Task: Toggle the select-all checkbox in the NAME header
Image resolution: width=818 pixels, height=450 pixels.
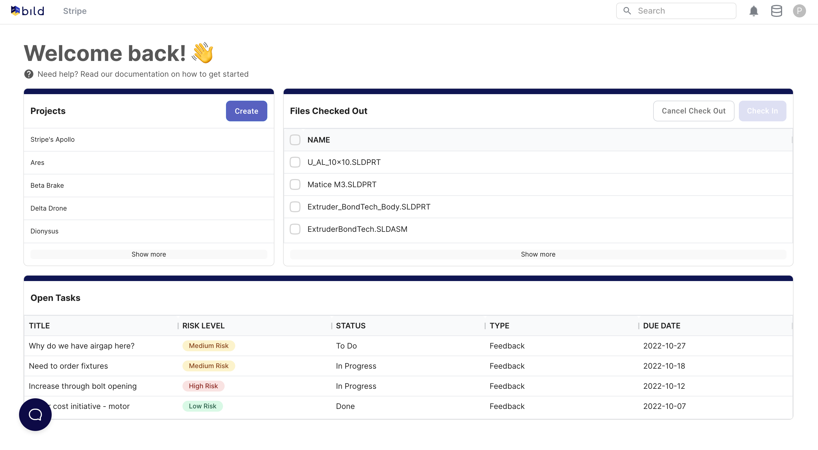Action: coord(295,140)
